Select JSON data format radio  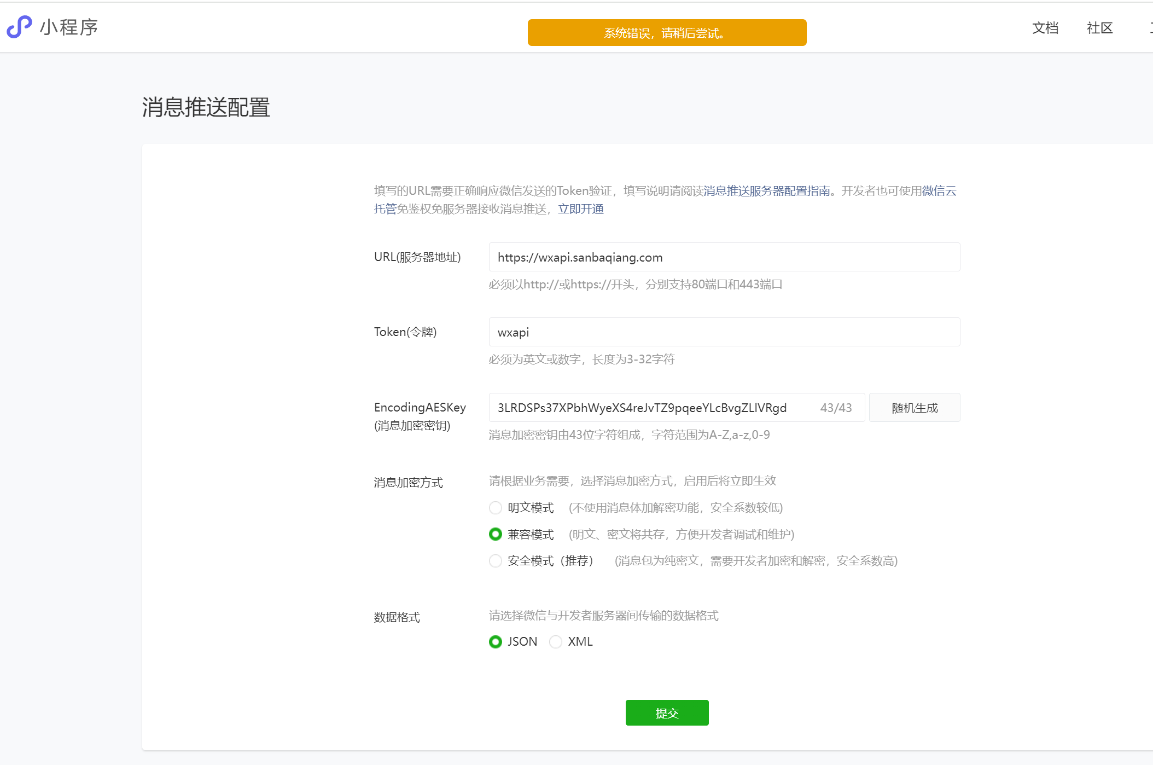[496, 642]
